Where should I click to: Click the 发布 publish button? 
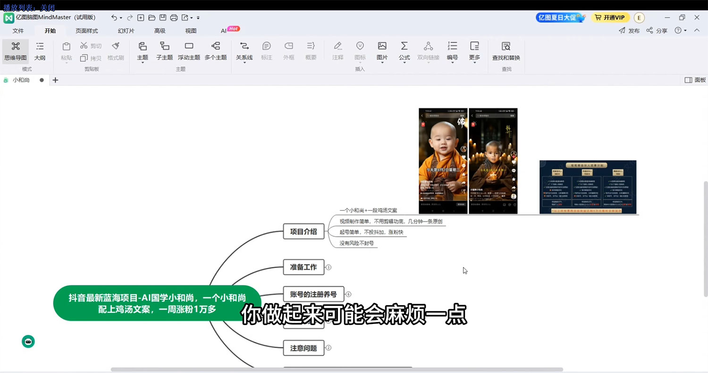tap(632, 31)
